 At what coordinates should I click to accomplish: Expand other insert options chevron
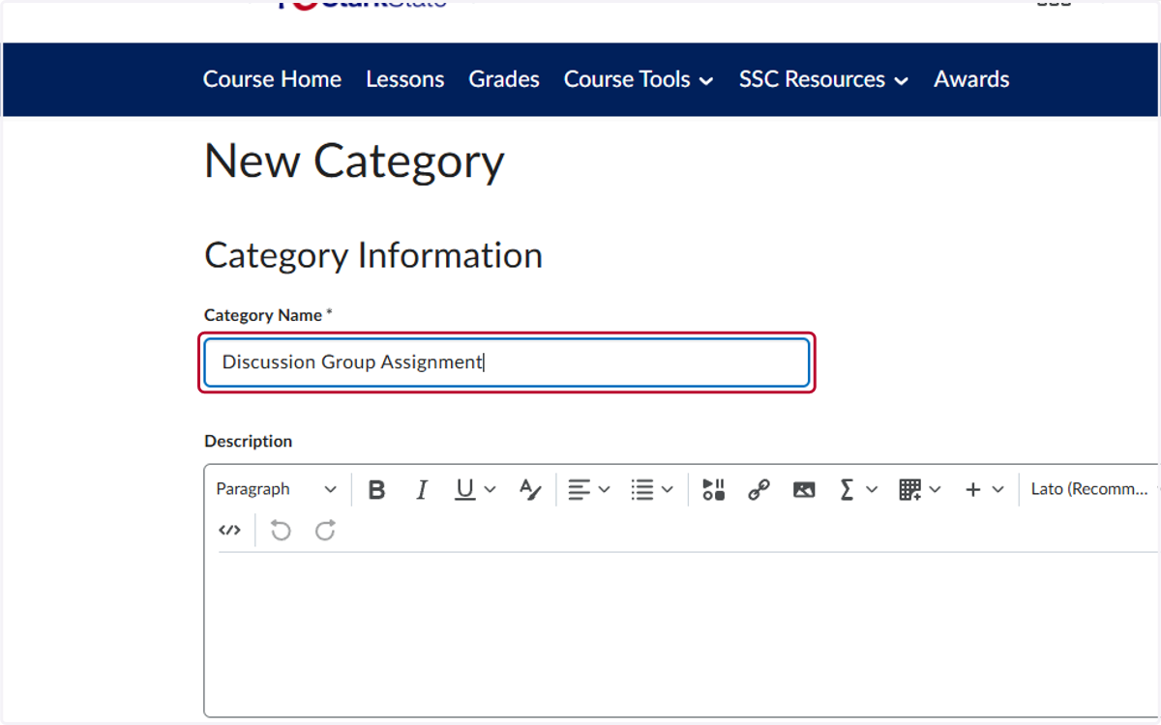pos(998,490)
